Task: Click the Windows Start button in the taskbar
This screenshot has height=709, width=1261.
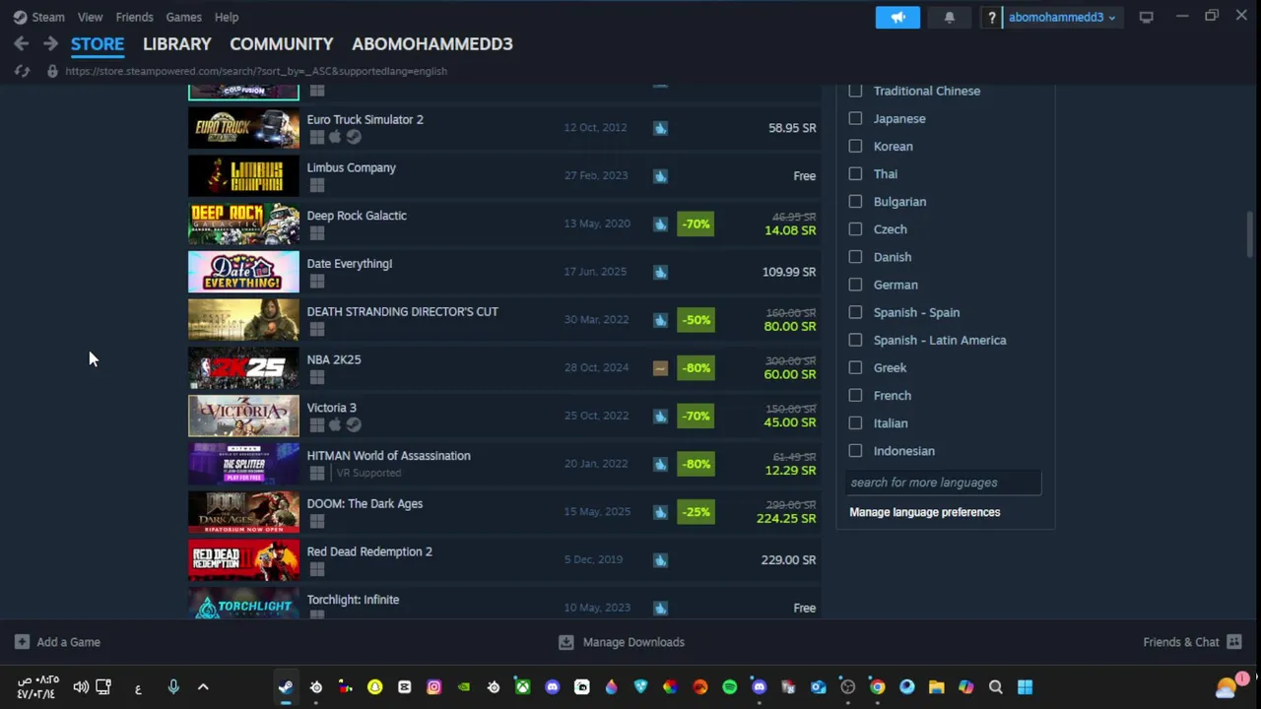Action: coord(1025,687)
